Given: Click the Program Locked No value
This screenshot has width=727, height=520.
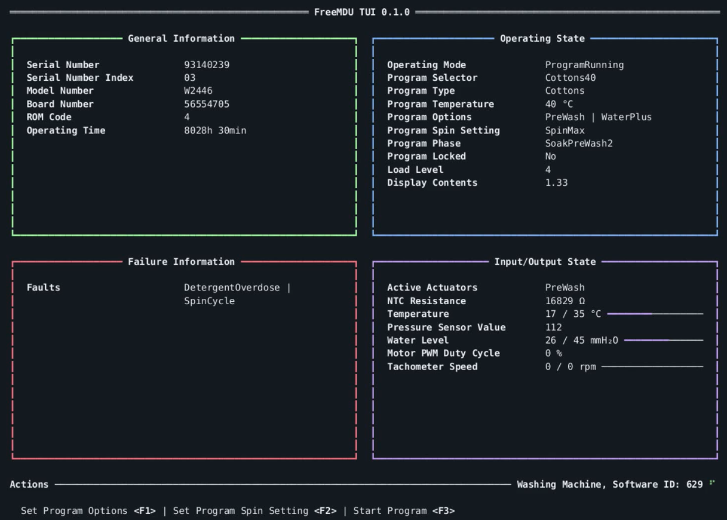Looking at the screenshot, I should [x=551, y=157].
